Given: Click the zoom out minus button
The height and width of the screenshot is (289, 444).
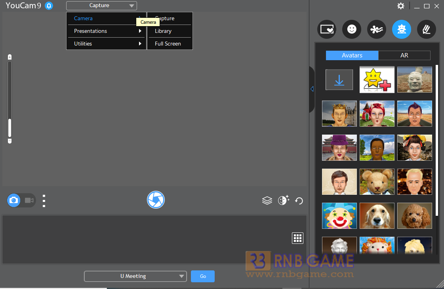Looking at the screenshot, I should [10, 141].
